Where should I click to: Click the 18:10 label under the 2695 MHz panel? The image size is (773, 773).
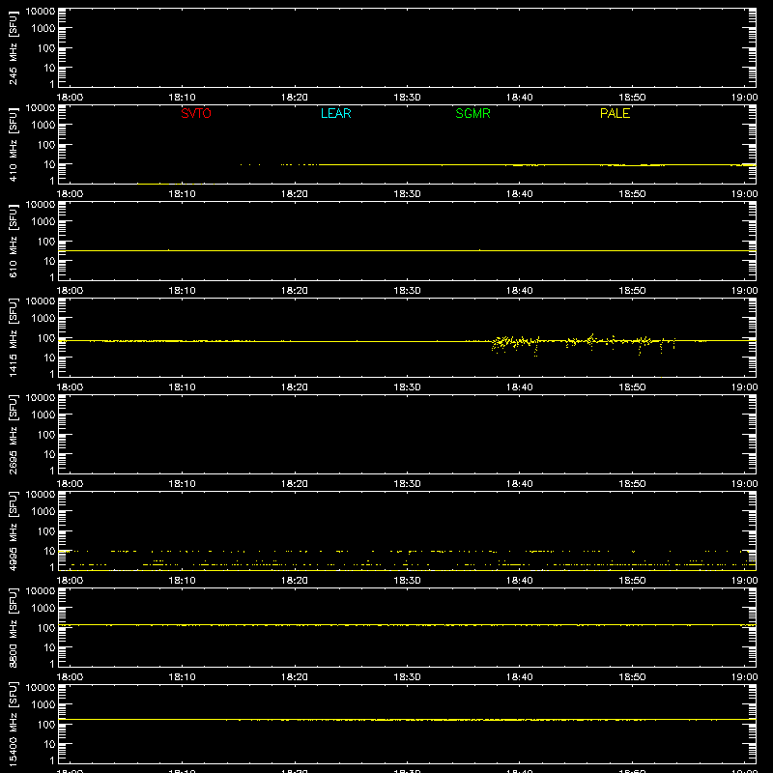(183, 484)
